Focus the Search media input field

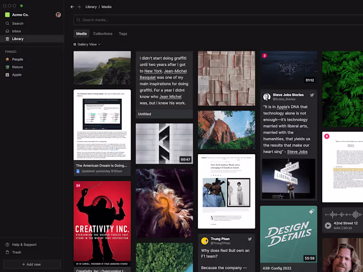(218, 20)
